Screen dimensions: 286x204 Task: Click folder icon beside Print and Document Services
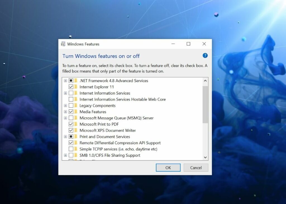click(x=76, y=136)
